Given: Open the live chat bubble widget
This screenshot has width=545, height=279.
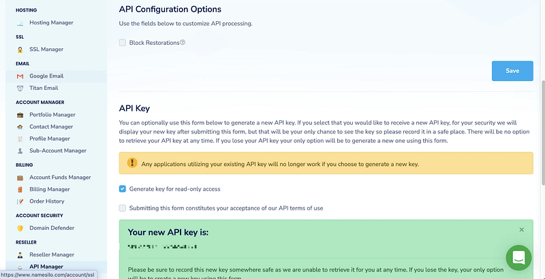Looking at the screenshot, I should (x=518, y=259).
